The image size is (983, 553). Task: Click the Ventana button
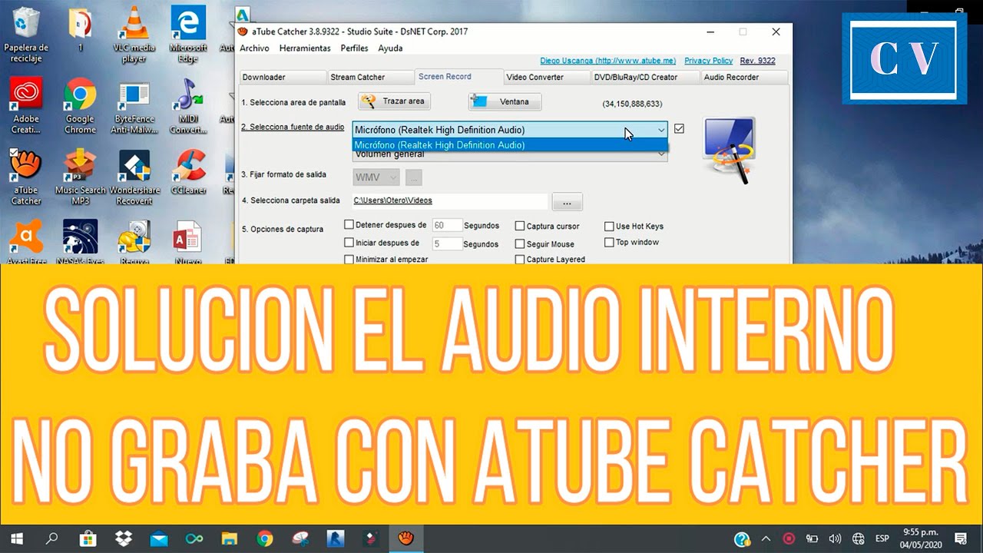pos(505,101)
